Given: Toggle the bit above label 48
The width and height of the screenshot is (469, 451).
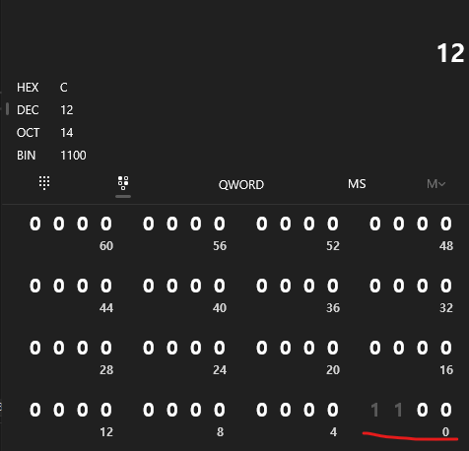Looking at the screenshot, I should [x=446, y=224].
